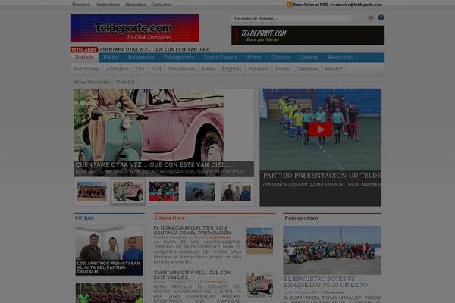
Task: Open the black Teldeporte.com ad banner
Action: pyautogui.click(x=308, y=35)
